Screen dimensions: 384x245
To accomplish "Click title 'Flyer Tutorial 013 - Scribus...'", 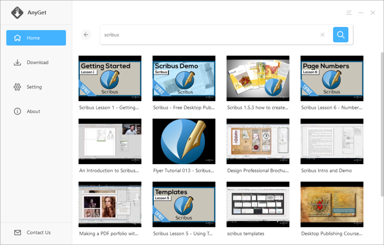I will pyautogui.click(x=183, y=171).
